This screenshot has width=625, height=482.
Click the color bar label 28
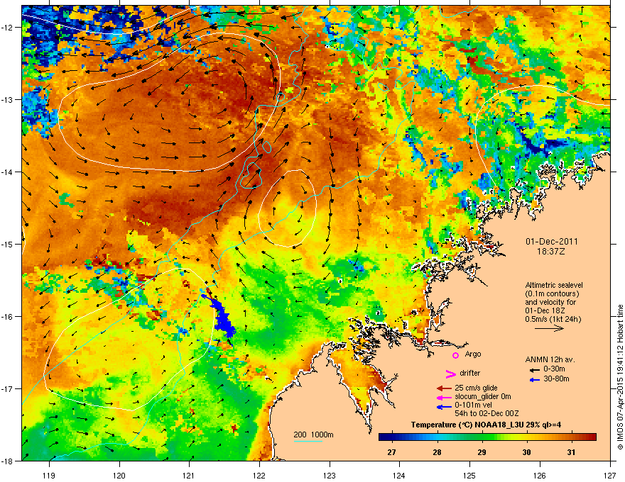(x=437, y=452)
